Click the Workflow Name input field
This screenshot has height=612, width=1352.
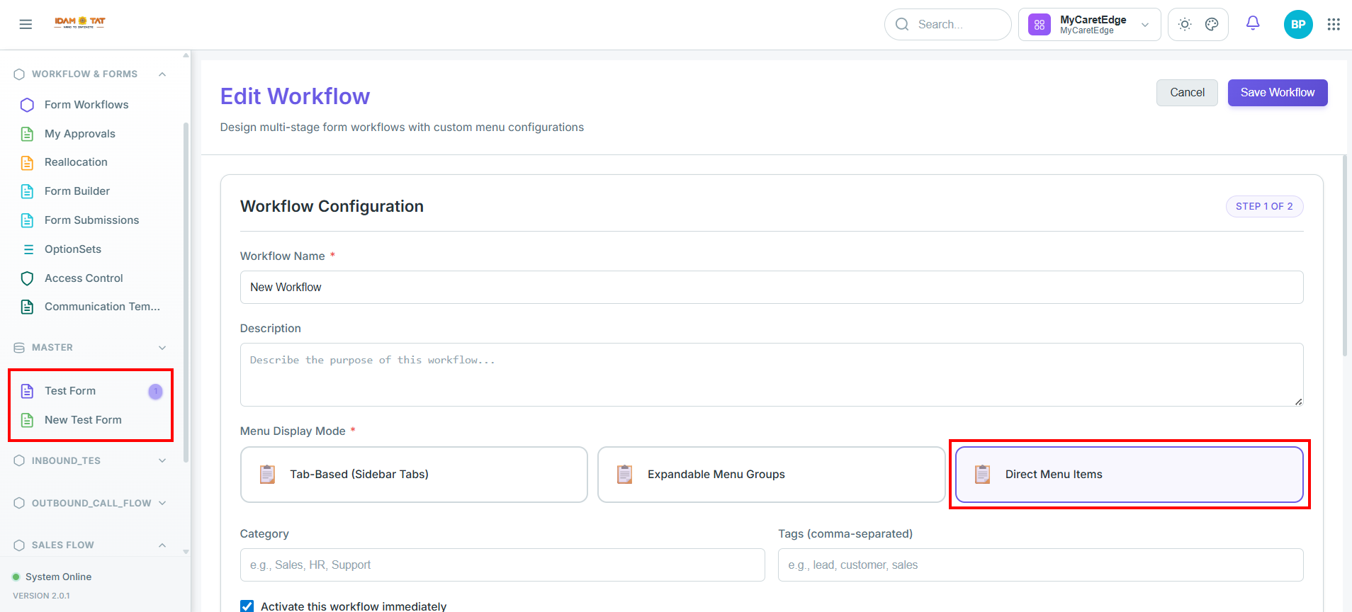772,288
